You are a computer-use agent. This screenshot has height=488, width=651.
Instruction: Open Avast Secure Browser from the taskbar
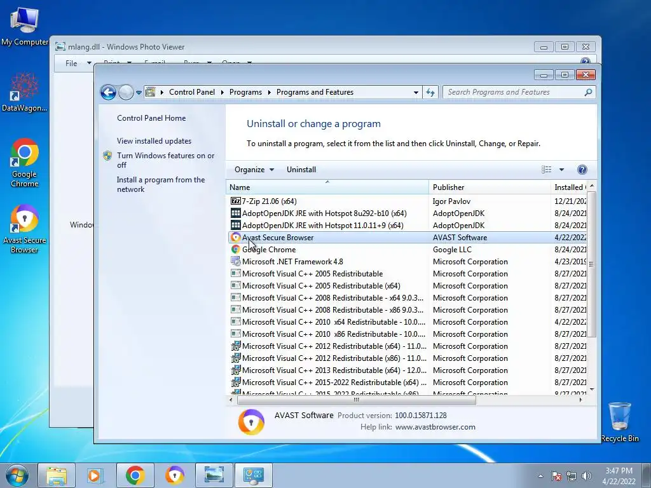(x=174, y=475)
